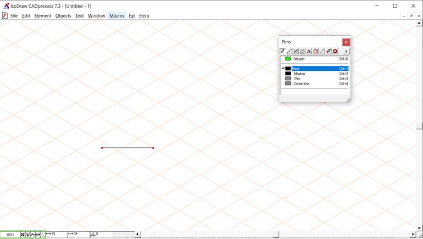Image resolution: width=423 pixels, height=239 pixels.
Task: Click the gray Thin pen swatch
Action: pyautogui.click(x=288, y=79)
